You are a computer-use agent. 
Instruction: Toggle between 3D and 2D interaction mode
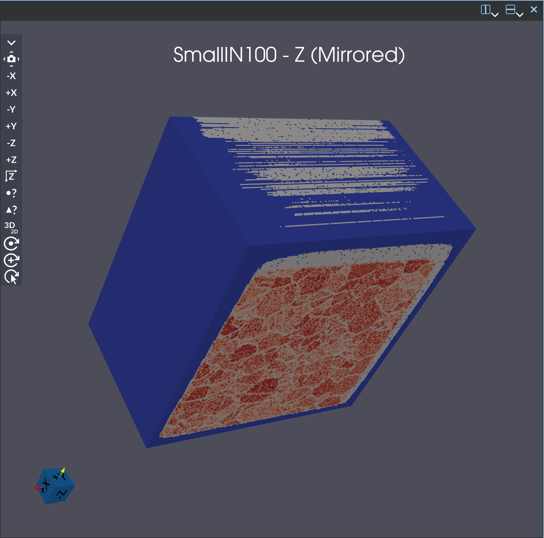tap(10, 226)
